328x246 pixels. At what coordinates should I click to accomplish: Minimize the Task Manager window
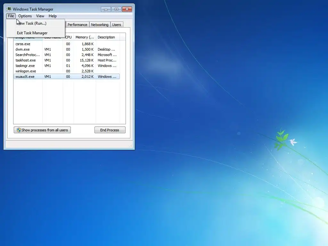tap(106, 9)
